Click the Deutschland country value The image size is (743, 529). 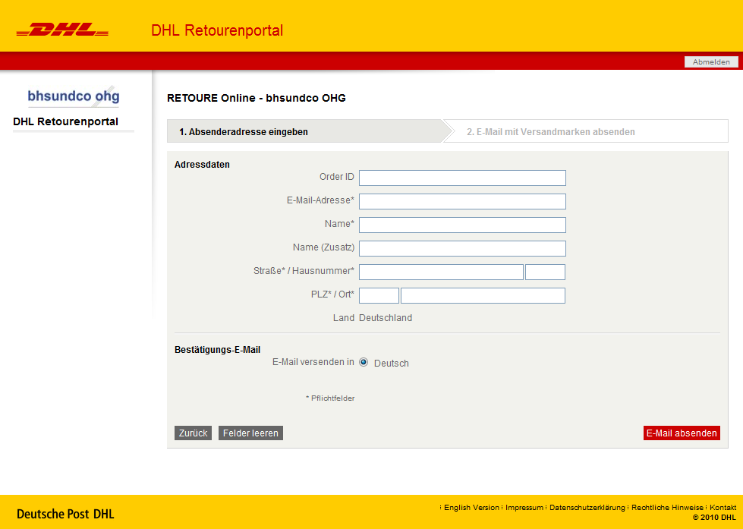pos(386,317)
